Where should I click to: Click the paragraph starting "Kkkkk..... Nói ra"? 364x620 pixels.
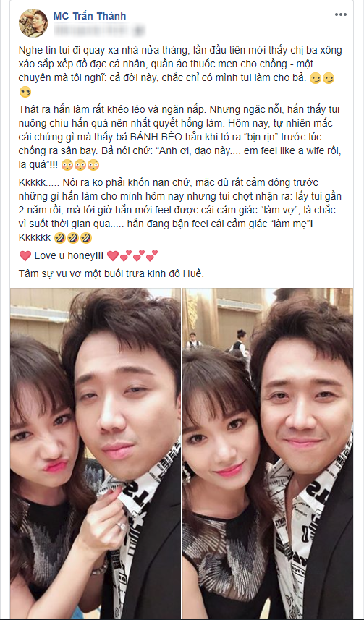pyautogui.click(x=180, y=211)
